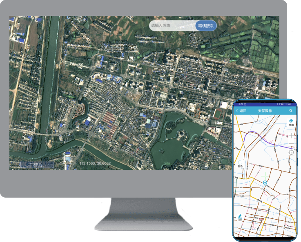This screenshot has height=242, width=301.
Task: Click the 500 m scale bar on satellite map
Action: point(37,165)
